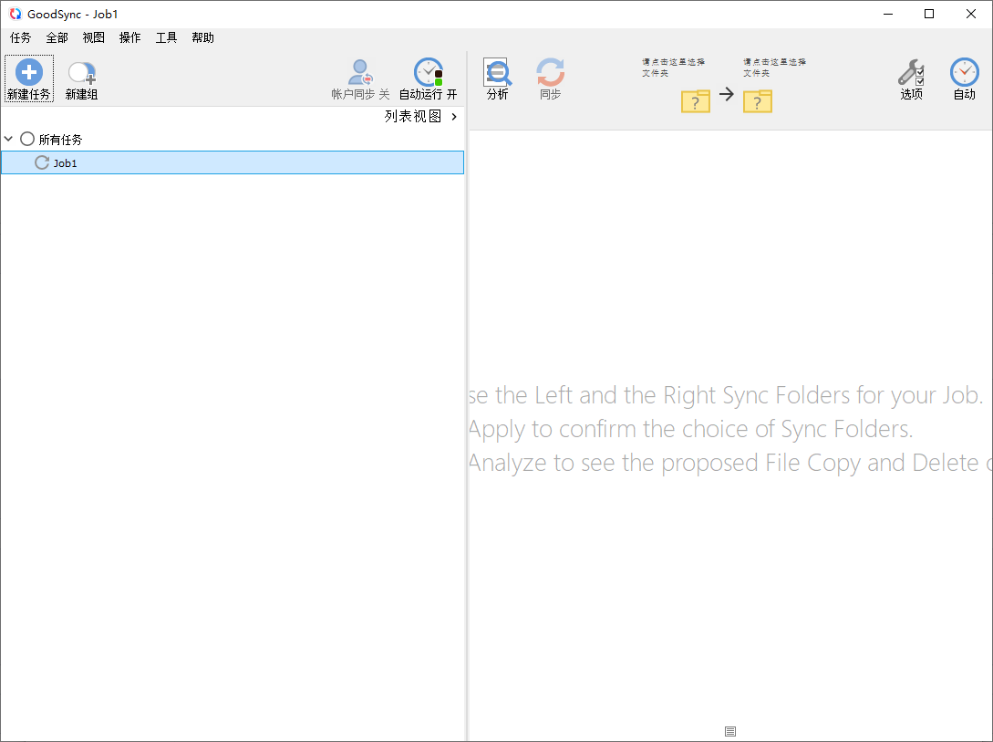Click the 自动运行 (AutoRun) clock icon
This screenshot has width=993, height=742.
coord(428,71)
